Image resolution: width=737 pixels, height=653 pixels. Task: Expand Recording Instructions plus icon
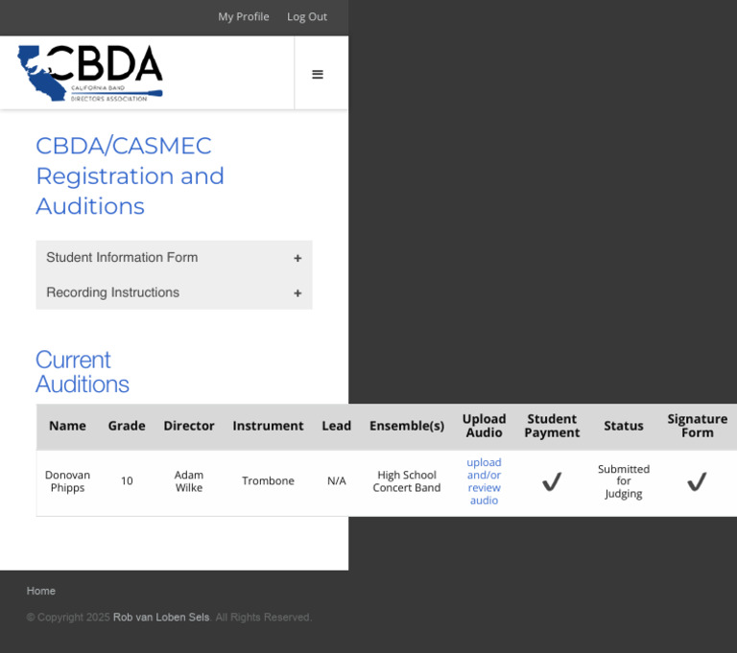click(297, 293)
